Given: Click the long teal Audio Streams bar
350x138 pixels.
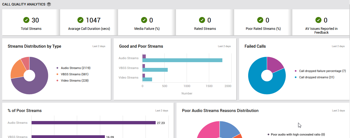Looking at the screenshot, I should [x=182, y=60].
